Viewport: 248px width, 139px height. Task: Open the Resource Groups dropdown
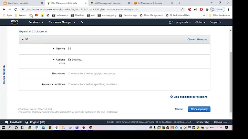point(62,22)
